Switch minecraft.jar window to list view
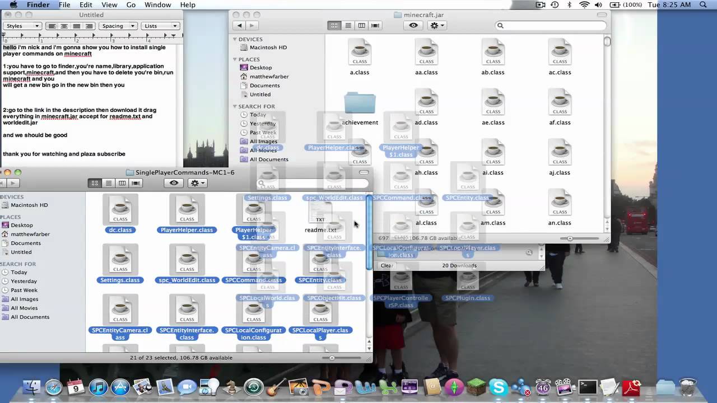 click(x=348, y=25)
